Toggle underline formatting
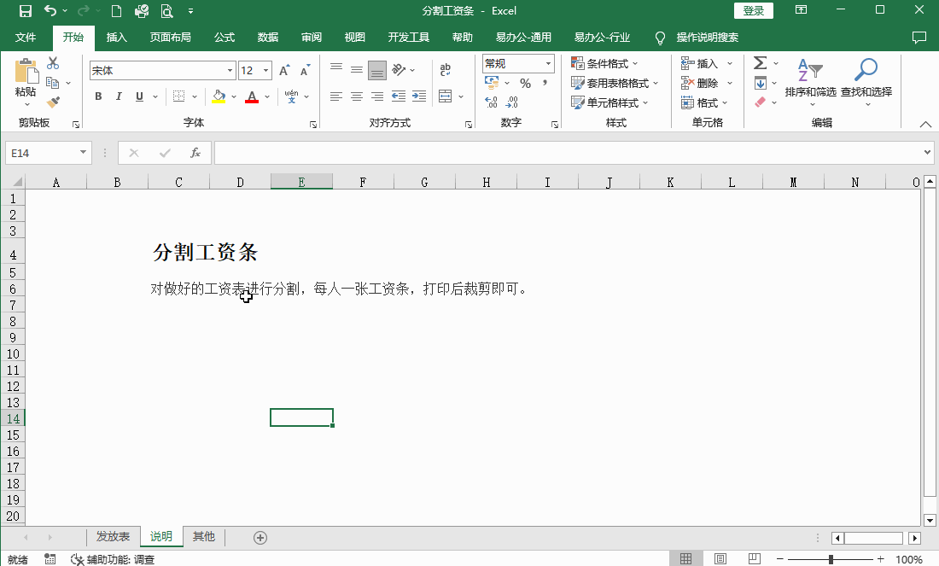This screenshot has height=566, width=939. pos(139,96)
